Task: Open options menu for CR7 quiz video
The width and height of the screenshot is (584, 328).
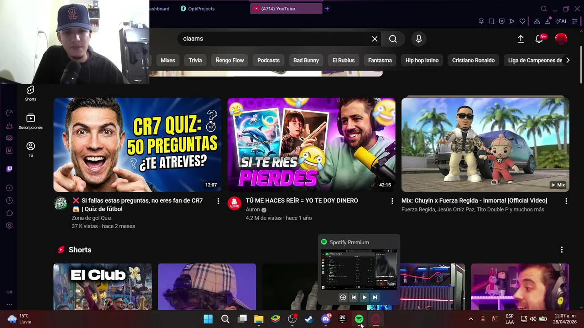Action: [x=218, y=201]
